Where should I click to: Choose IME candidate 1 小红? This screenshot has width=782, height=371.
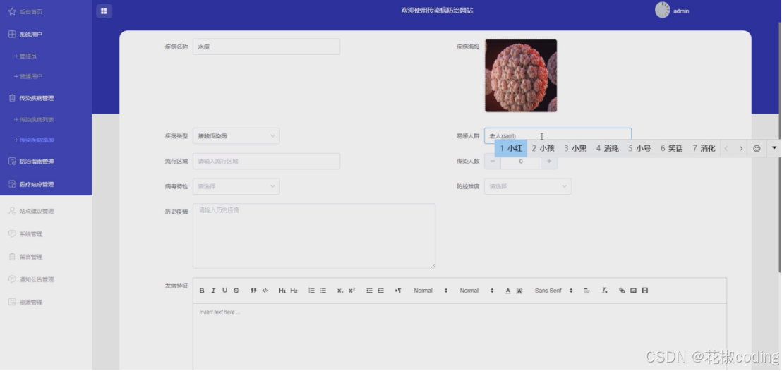511,149
